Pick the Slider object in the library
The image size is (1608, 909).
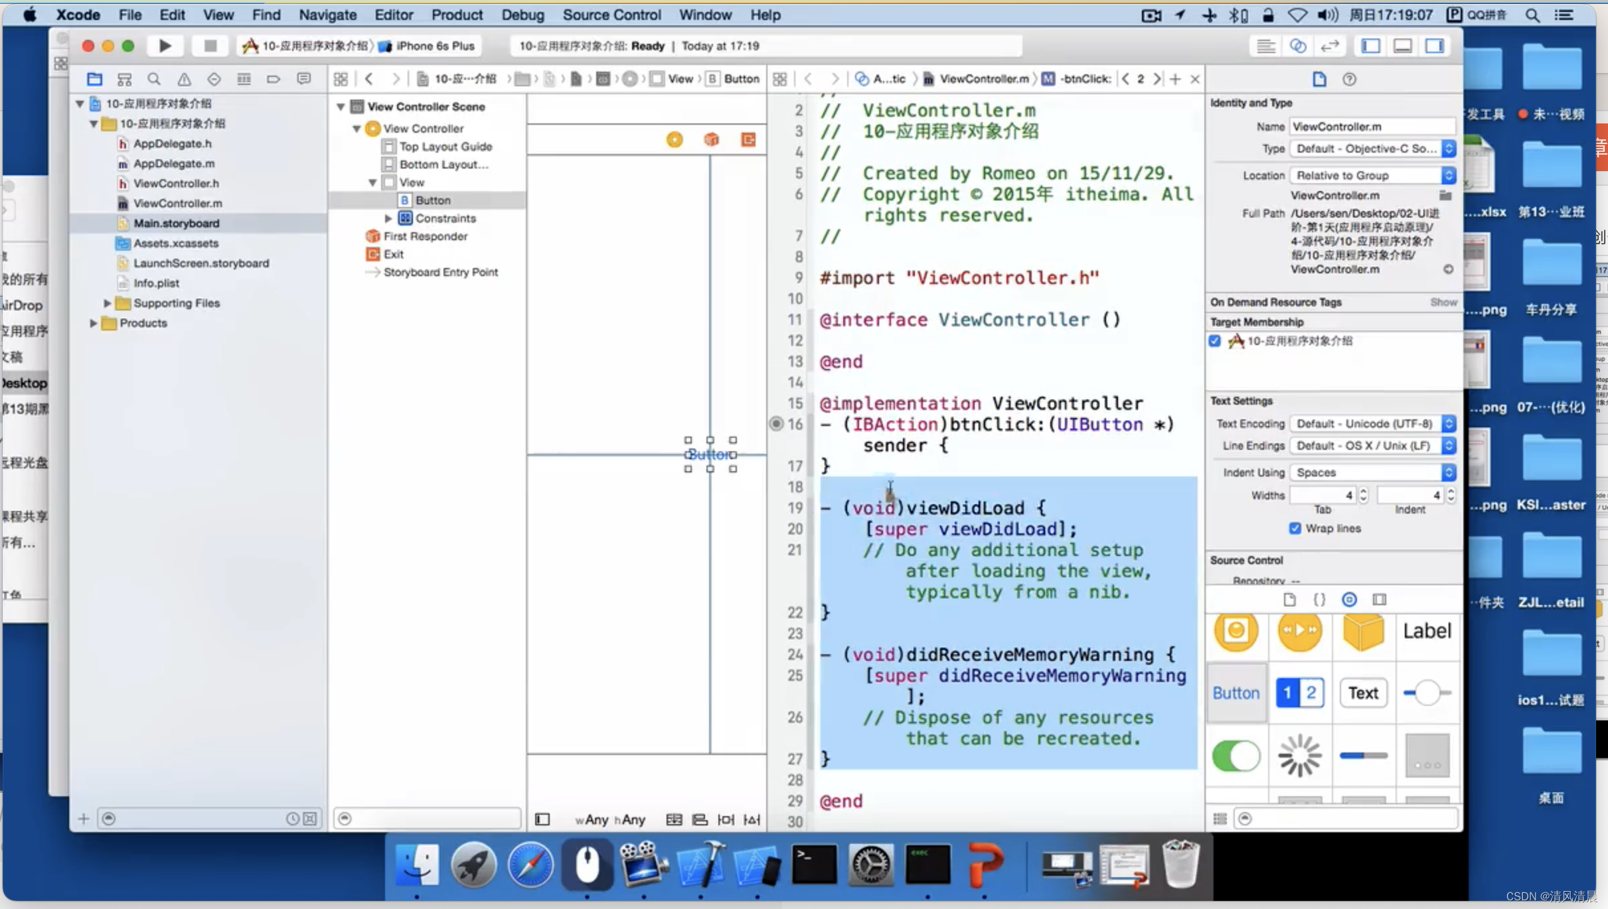click(1427, 693)
